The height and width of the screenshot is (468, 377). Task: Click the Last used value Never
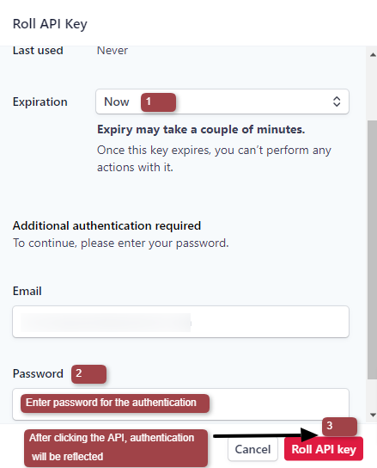tap(112, 51)
